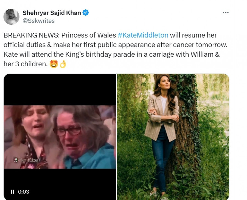Click the Shehryar Sajid Khan display name
Screen dimensions: 247x200
[52, 13]
